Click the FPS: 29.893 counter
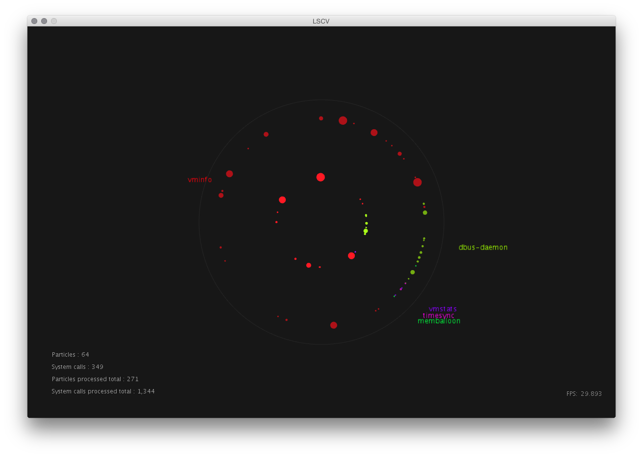This screenshot has width=643, height=457. coord(584,393)
